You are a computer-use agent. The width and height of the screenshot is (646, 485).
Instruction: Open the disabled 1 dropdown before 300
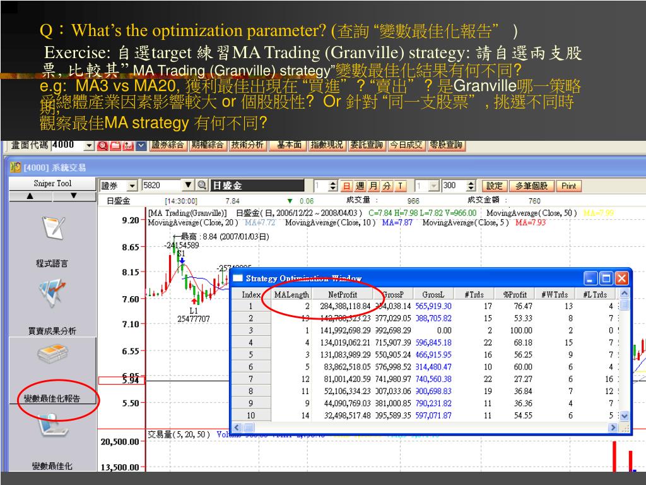tap(434, 186)
